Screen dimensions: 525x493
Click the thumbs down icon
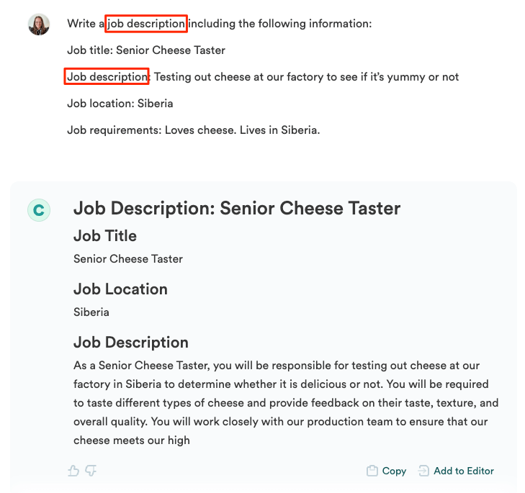coord(91,471)
